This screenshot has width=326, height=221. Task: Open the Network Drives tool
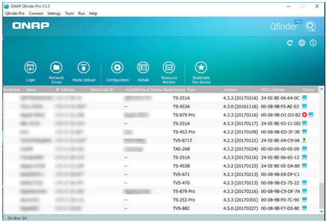pyautogui.click(x=56, y=68)
